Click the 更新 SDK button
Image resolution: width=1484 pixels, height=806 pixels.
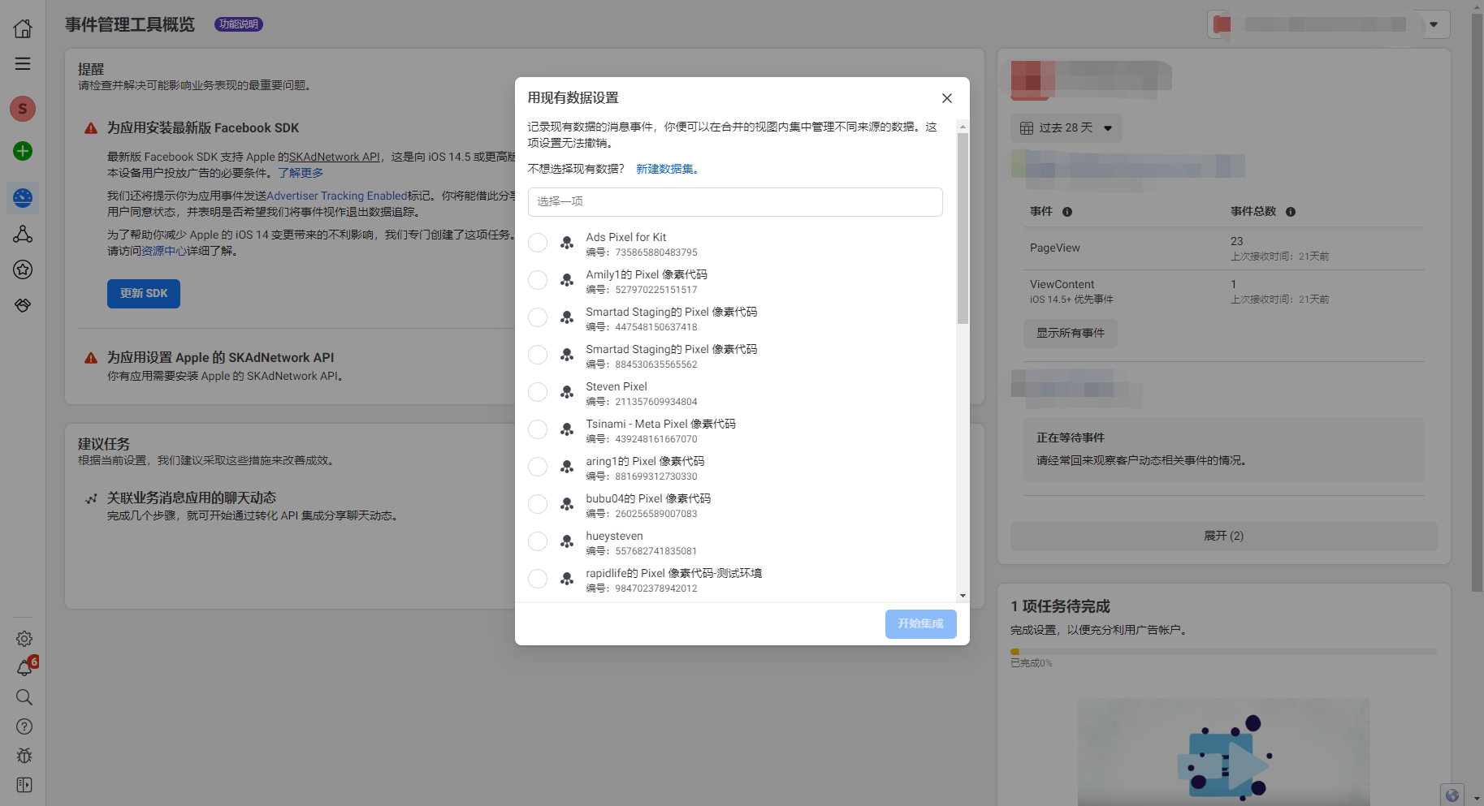(143, 293)
